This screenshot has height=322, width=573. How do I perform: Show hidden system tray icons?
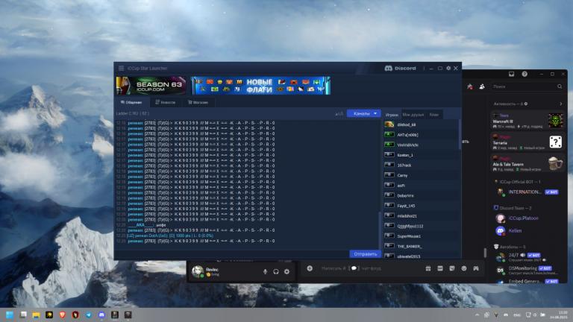click(477, 315)
